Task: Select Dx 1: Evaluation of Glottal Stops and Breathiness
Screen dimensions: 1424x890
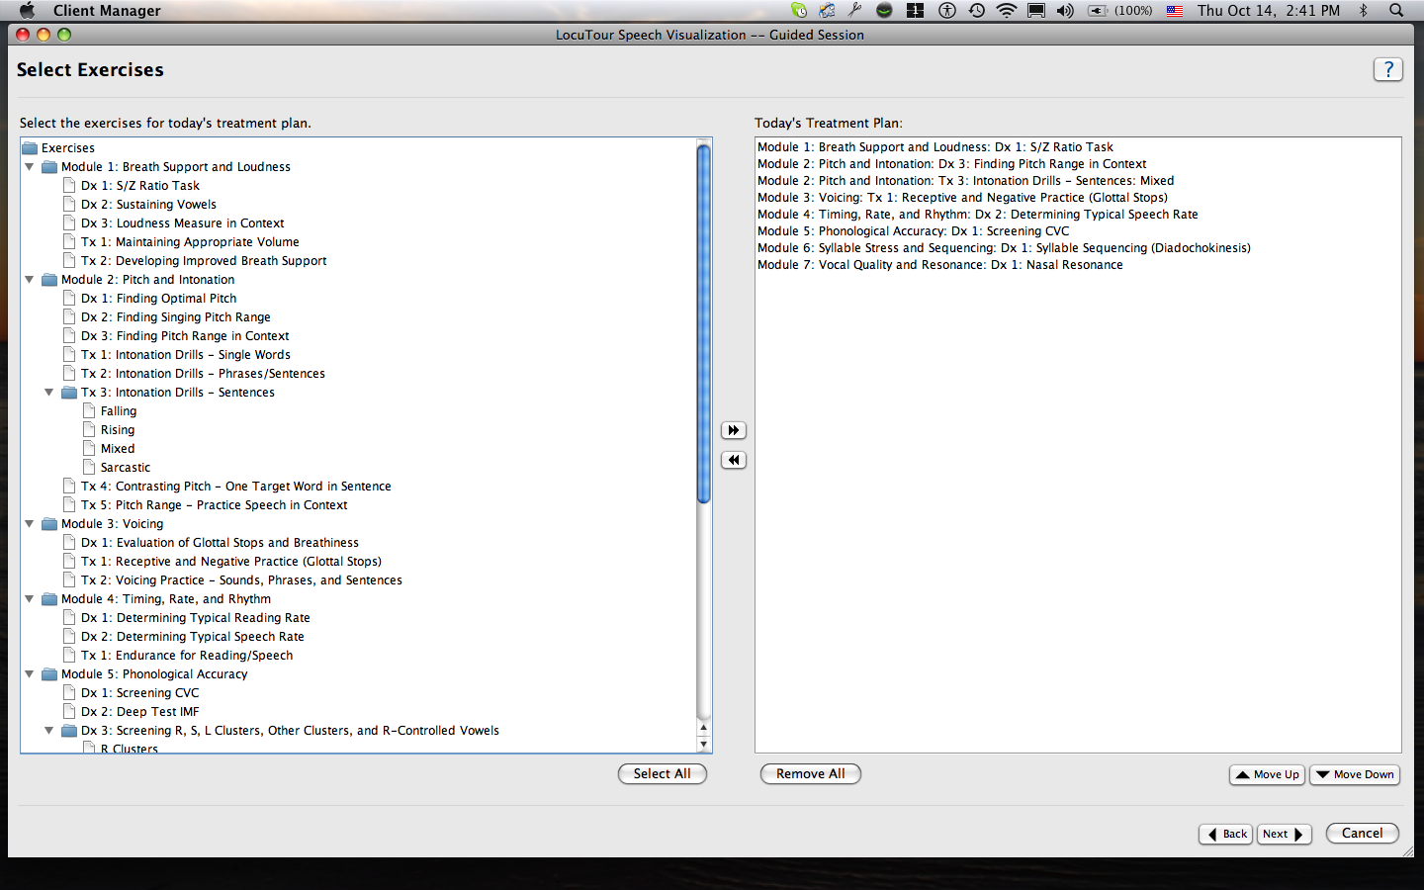Action: (x=220, y=543)
